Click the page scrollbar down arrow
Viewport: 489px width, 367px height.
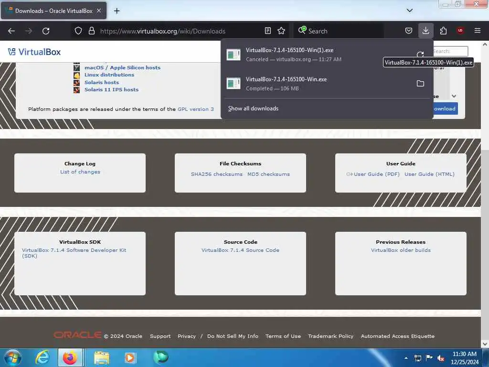[485, 344]
